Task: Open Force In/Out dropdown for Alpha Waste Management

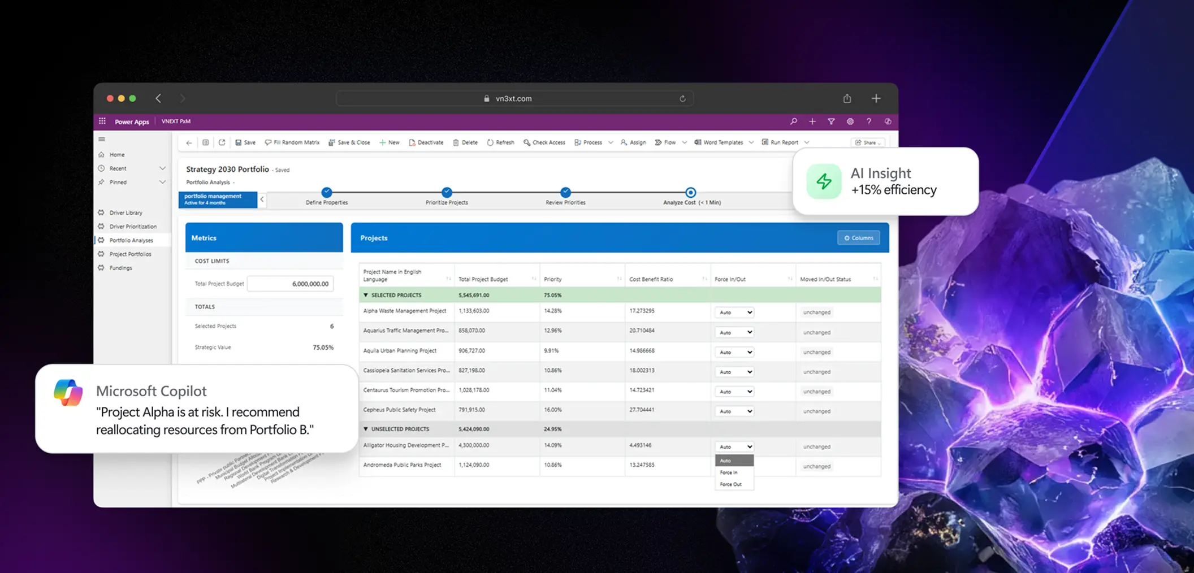Action: coord(734,312)
